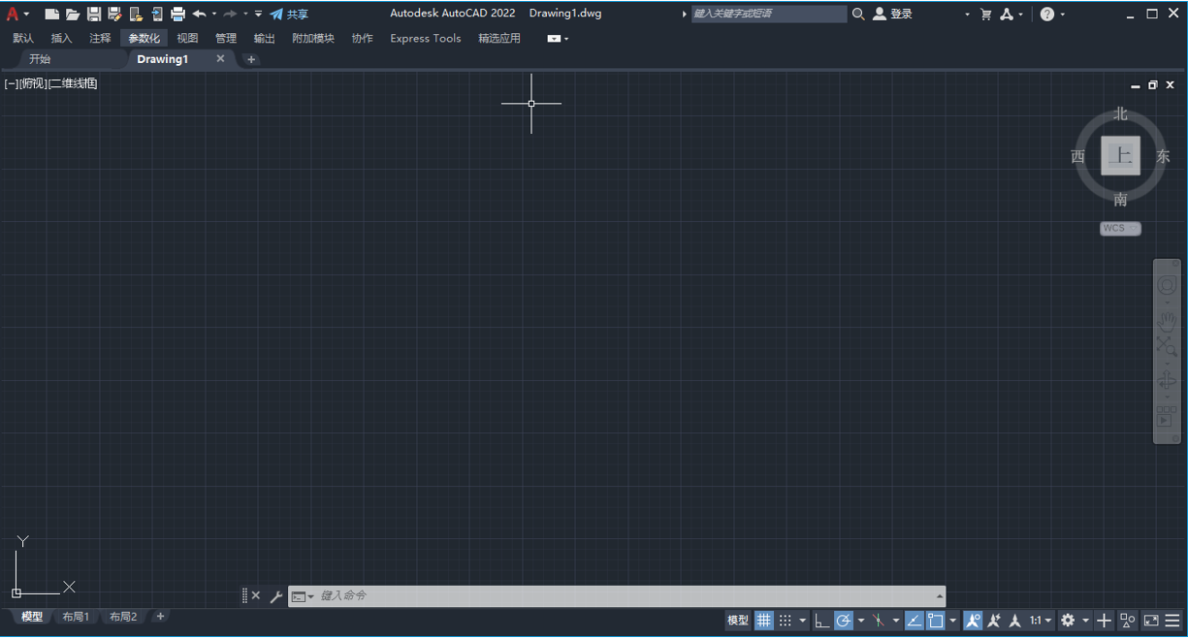Click the 共享 share button
Image resolution: width=1188 pixels, height=639 pixels.
tap(294, 14)
